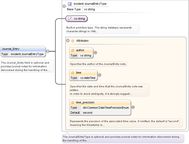189x144 pixels.
Task: Collapse the Attributes section
Action: [68, 41]
